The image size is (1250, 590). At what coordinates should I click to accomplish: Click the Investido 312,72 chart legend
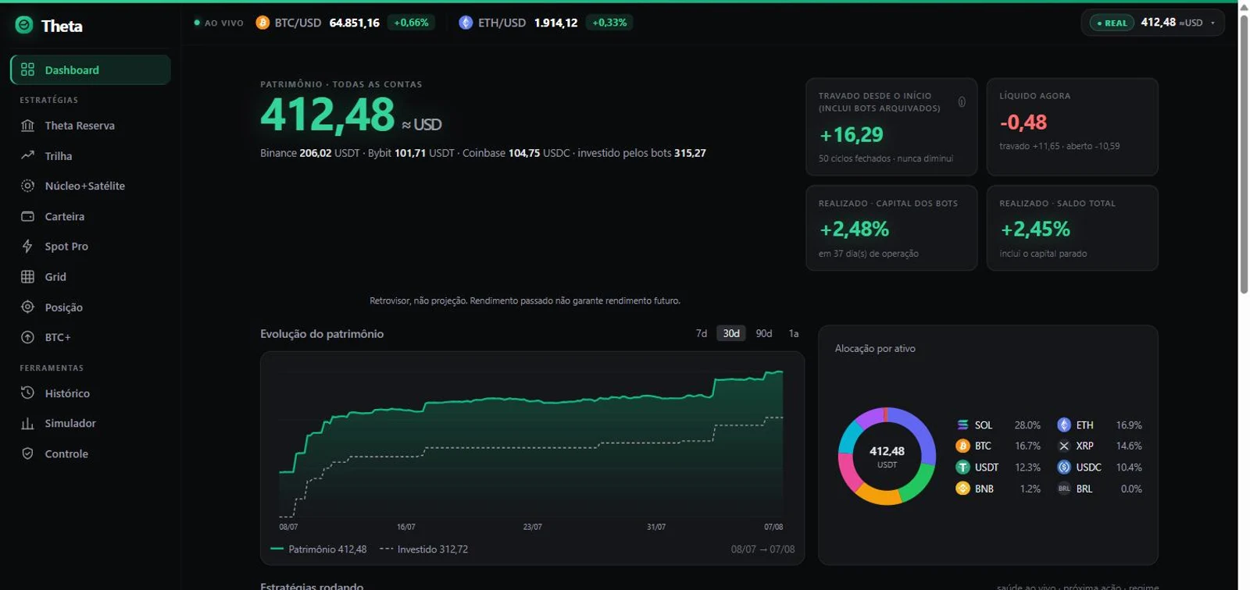coord(424,549)
